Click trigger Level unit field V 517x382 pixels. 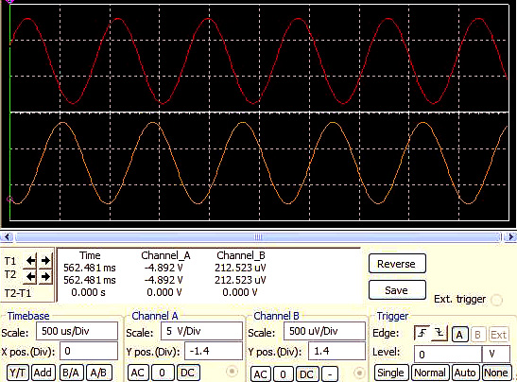pos(496,355)
